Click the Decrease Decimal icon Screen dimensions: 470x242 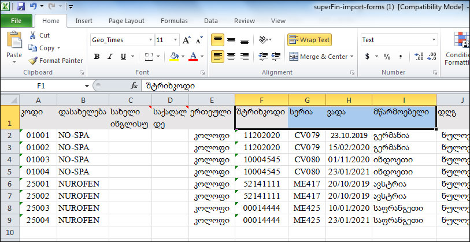pos(432,56)
